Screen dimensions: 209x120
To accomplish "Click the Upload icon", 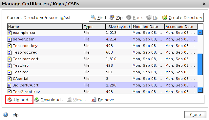I will (x=10, y=100).
